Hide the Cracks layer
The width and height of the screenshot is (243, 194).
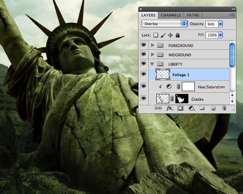coord(143,98)
